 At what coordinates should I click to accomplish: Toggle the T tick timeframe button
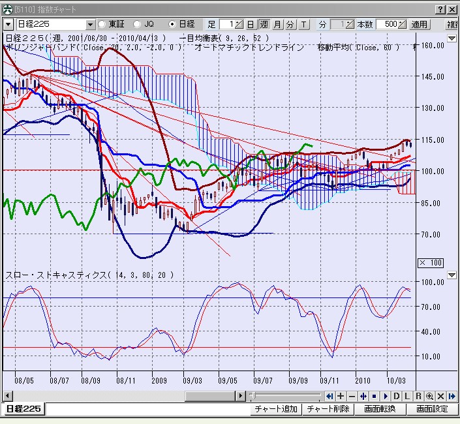[304, 24]
